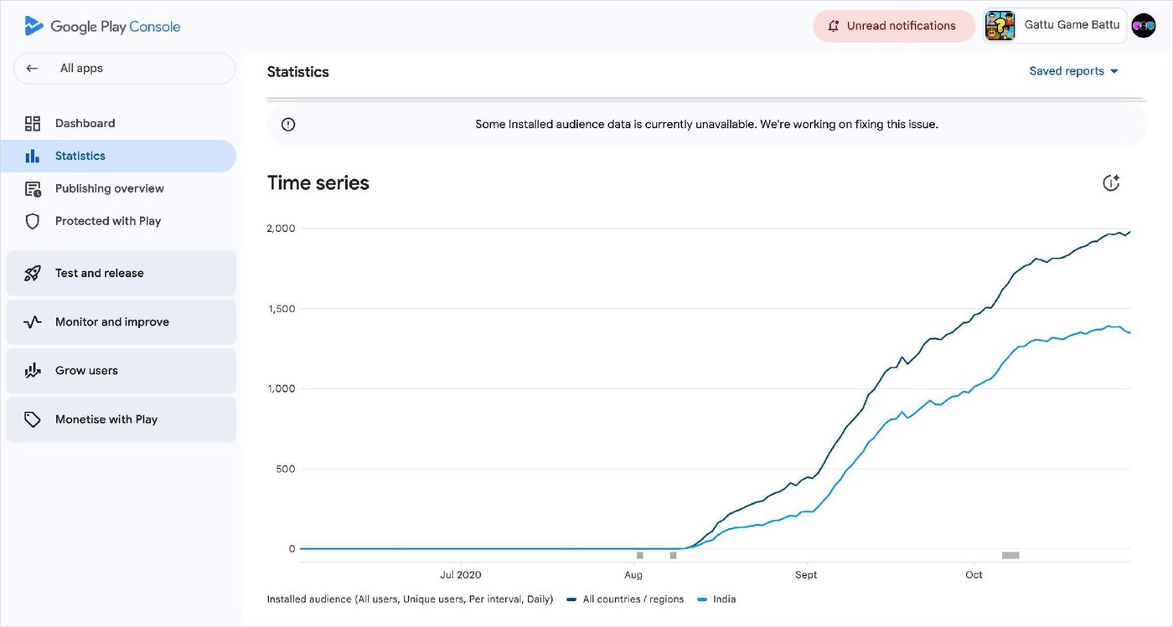Image resolution: width=1173 pixels, height=627 pixels.
Task: Expand the Test and release section
Action: (121, 273)
